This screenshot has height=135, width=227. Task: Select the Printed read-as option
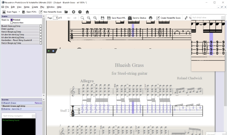pos(12,20)
